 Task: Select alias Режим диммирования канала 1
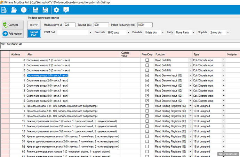(73, 151)
